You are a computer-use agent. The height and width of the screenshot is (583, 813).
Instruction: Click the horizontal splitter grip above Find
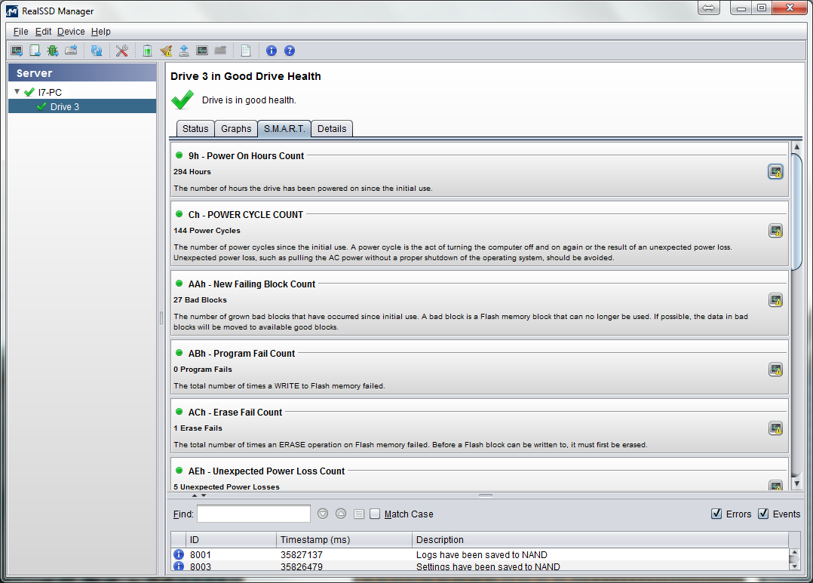(x=486, y=496)
